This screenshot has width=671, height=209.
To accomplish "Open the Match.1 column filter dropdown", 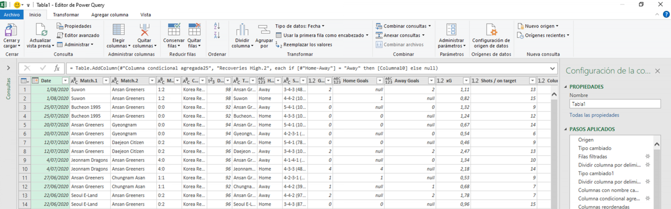I will click(106, 81).
